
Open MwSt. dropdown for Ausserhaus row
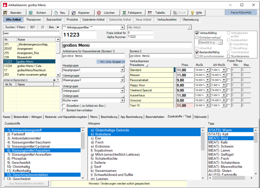208,95
